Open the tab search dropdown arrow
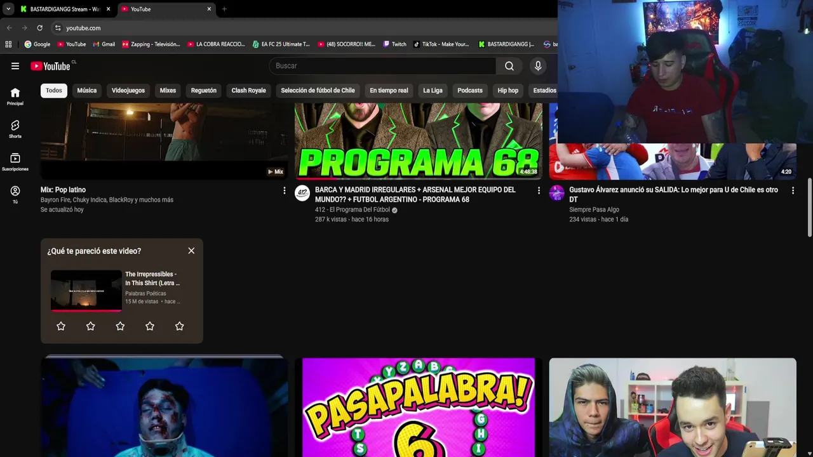The height and width of the screenshot is (457, 813). (8, 9)
